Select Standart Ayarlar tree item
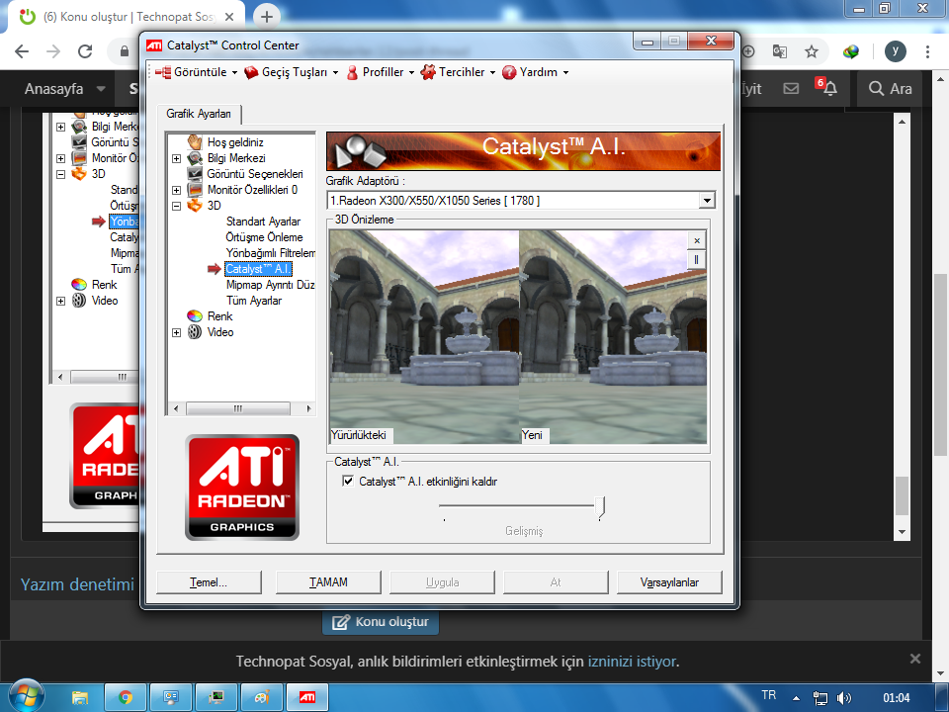 tap(263, 222)
